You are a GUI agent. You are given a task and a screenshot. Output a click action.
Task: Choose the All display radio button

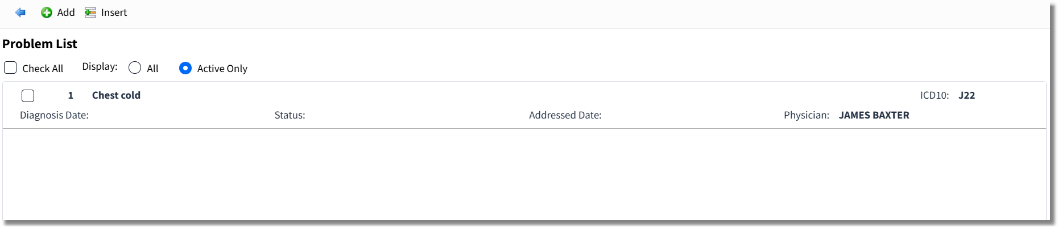coord(135,68)
